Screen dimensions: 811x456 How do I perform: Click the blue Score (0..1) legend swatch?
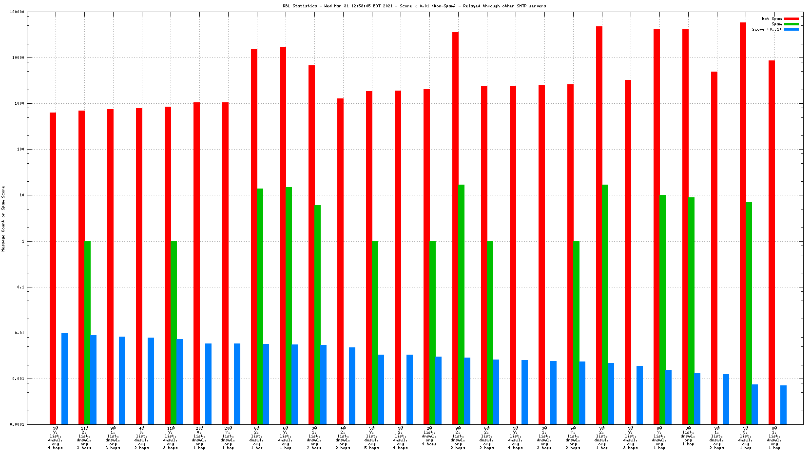point(792,29)
